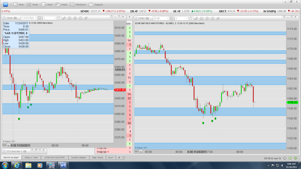The image size is (301, 169).
Task: Click the symbol-link icon in ES #F chart
Action: [x=172, y=18]
